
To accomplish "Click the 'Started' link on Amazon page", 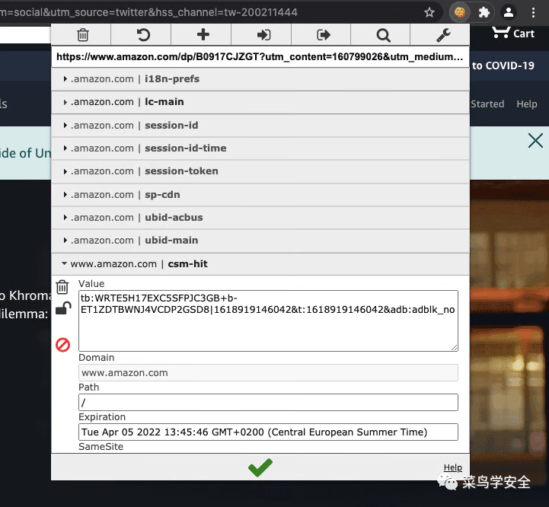I will [x=487, y=104].
